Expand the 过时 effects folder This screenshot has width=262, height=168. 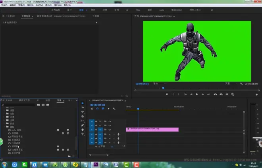4,113
